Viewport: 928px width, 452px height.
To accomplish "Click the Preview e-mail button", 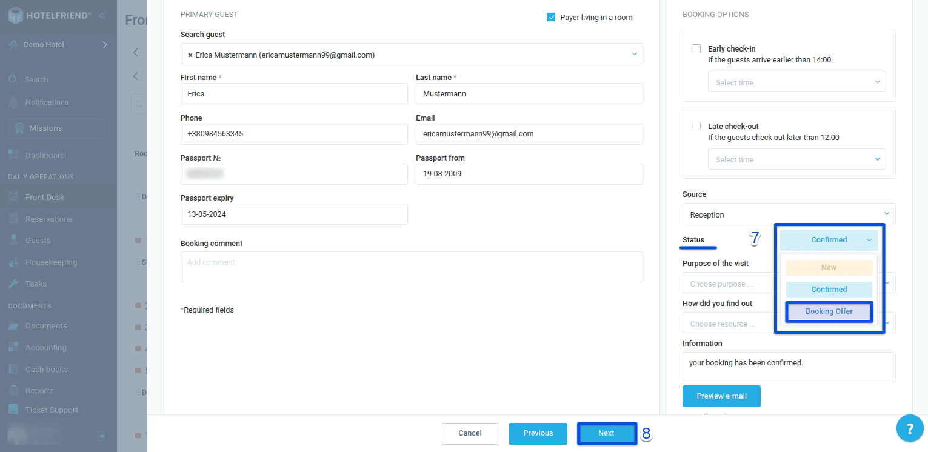I will (721, 396).
